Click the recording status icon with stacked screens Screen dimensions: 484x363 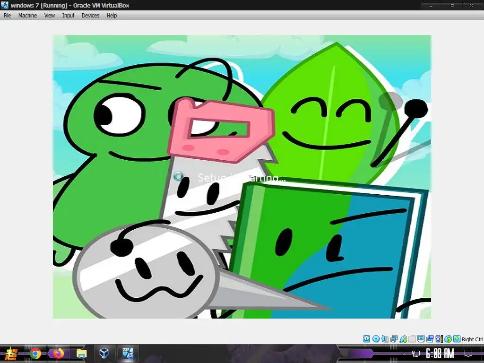coord(430,338)
